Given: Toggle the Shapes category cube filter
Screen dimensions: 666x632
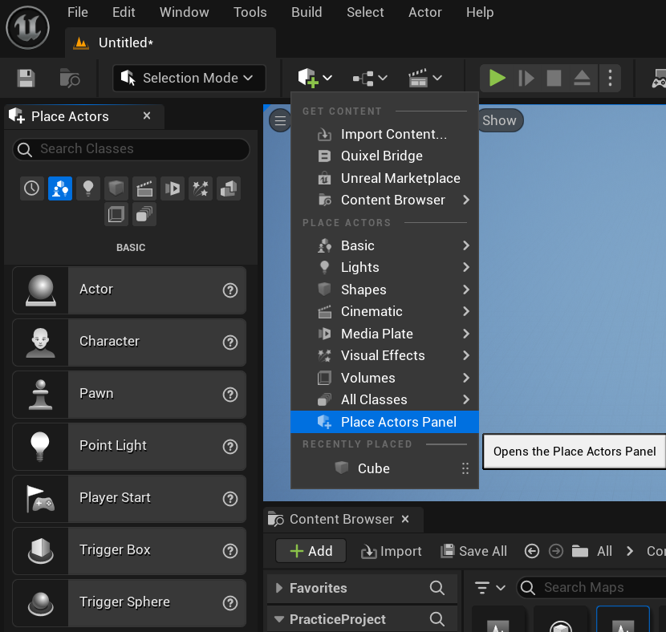Looking at the screenshot, I should [116, 188].
